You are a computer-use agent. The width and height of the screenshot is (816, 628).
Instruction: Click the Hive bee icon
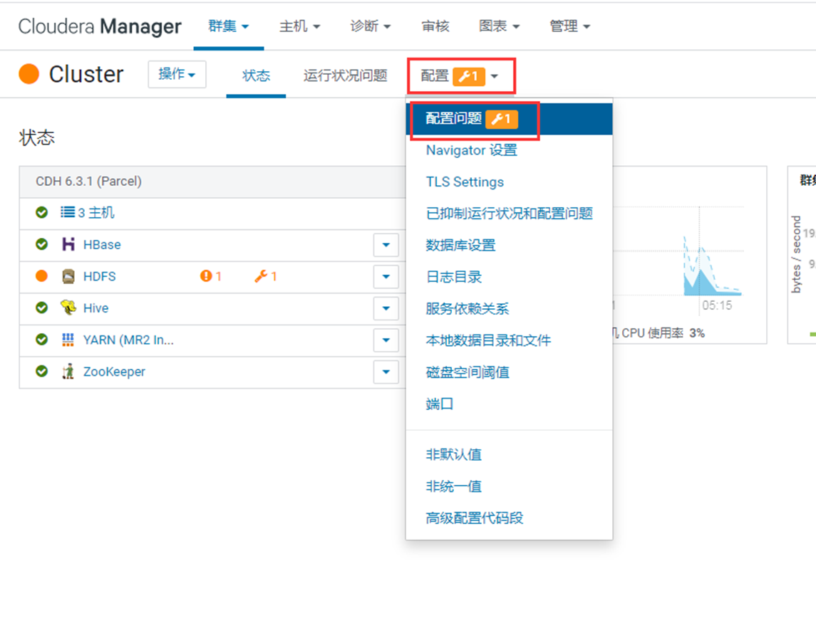point(68,308)
